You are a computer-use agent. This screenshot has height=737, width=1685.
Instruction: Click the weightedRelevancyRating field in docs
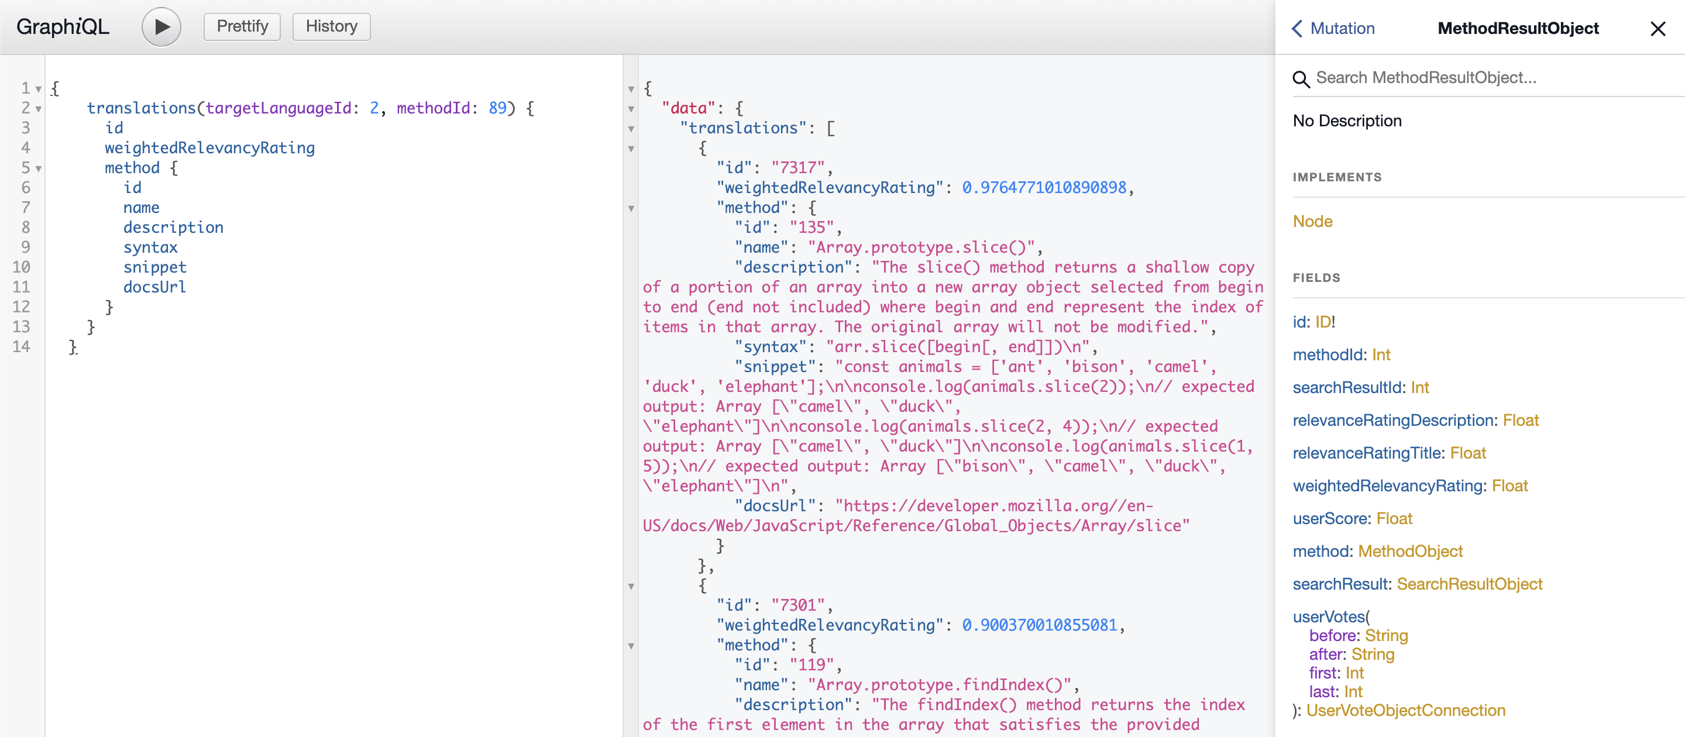[x=1387, y=485]
